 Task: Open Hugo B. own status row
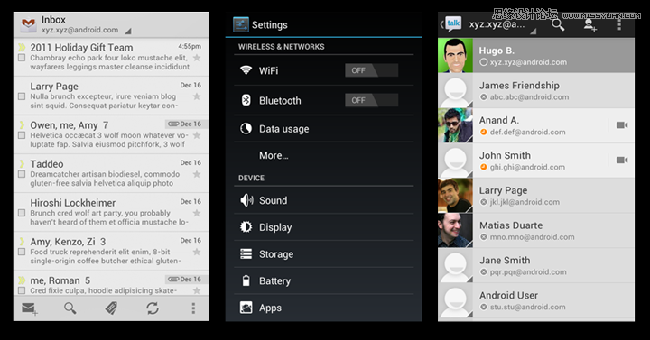tap(536, 56)
